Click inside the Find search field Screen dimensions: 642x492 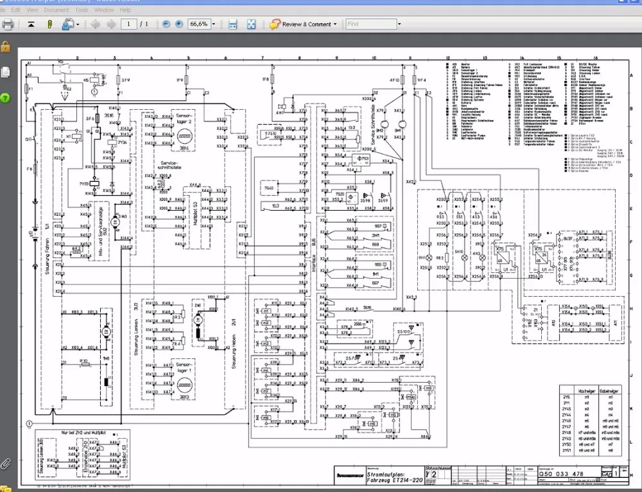(370, 24)
